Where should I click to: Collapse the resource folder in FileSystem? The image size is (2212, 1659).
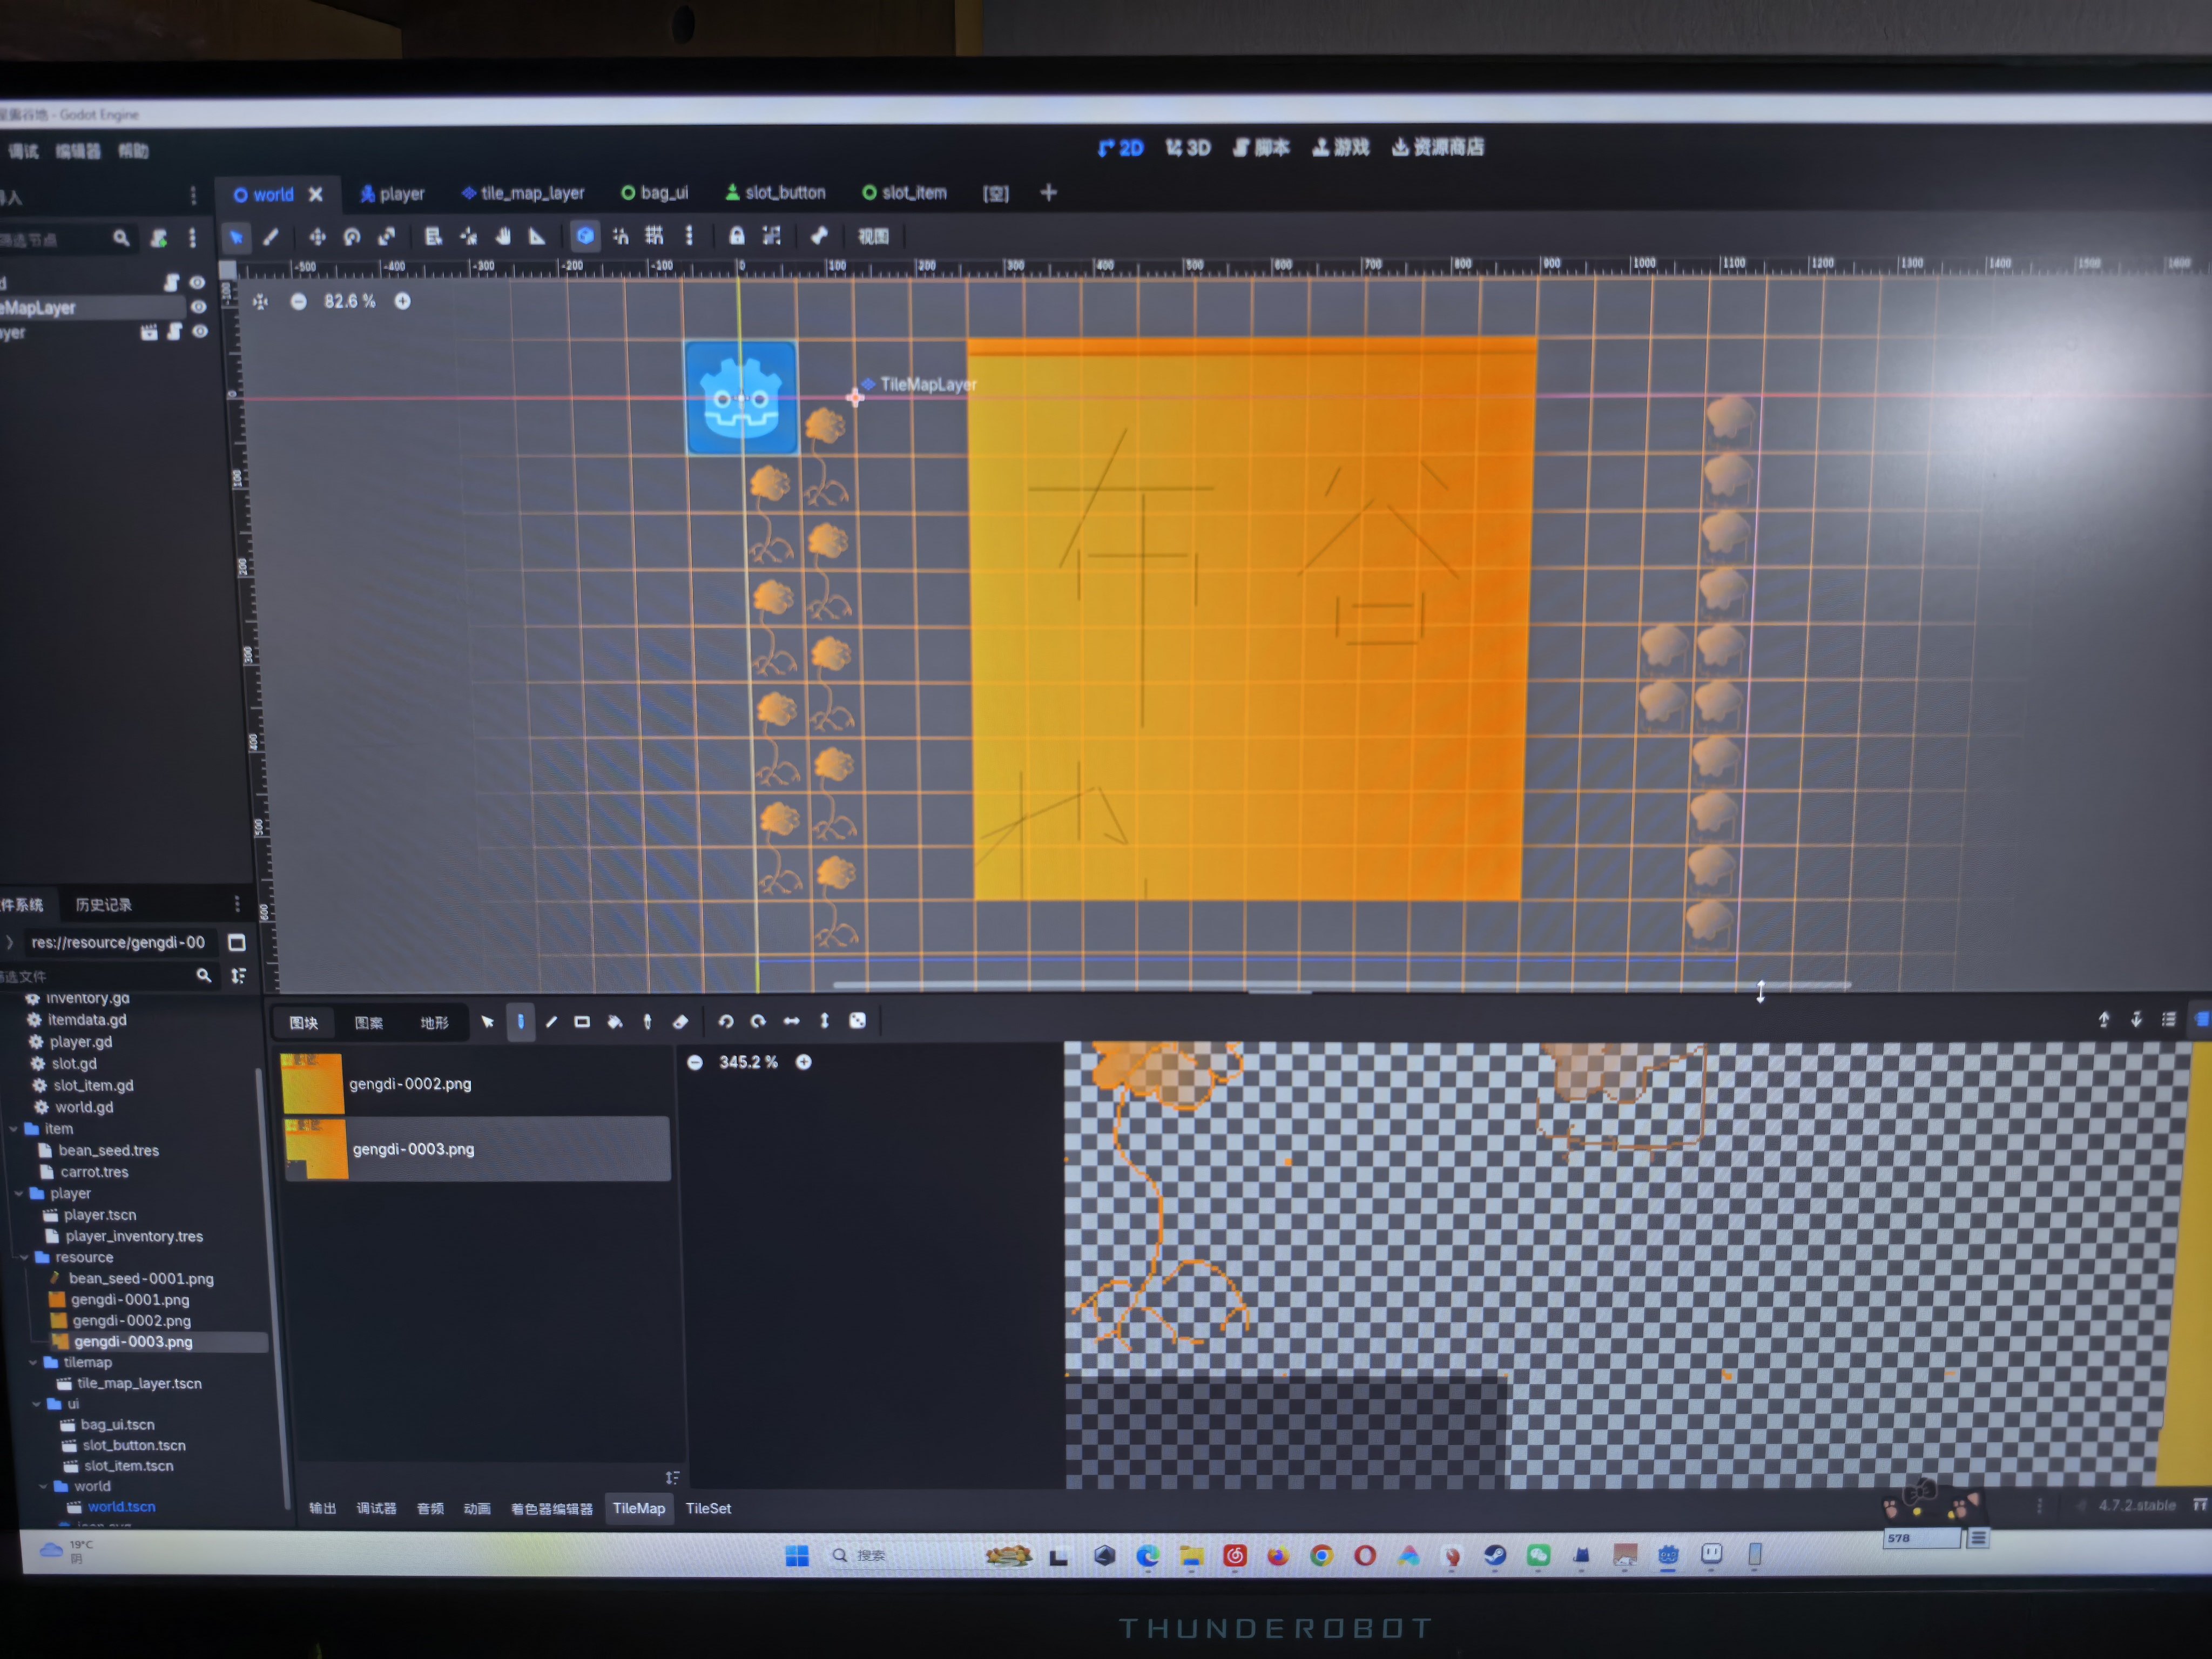(24, 1258)
